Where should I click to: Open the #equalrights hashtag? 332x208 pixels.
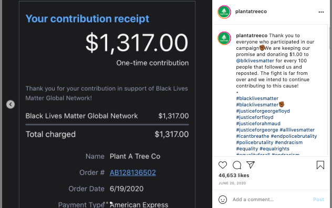[x=274, y=149]
